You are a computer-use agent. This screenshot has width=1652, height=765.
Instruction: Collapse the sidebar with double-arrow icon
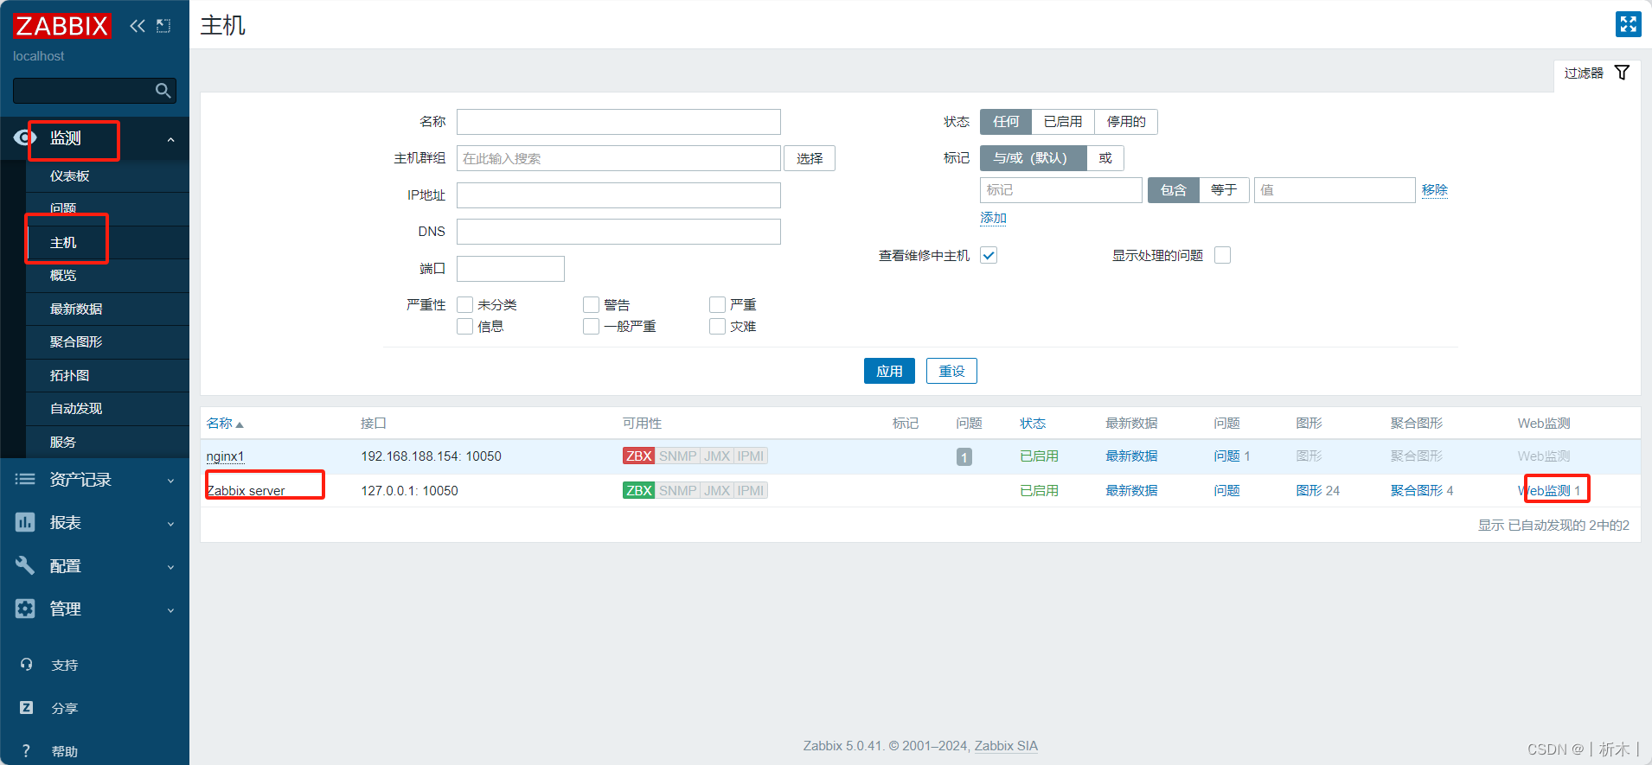click(x=138, y=26)
